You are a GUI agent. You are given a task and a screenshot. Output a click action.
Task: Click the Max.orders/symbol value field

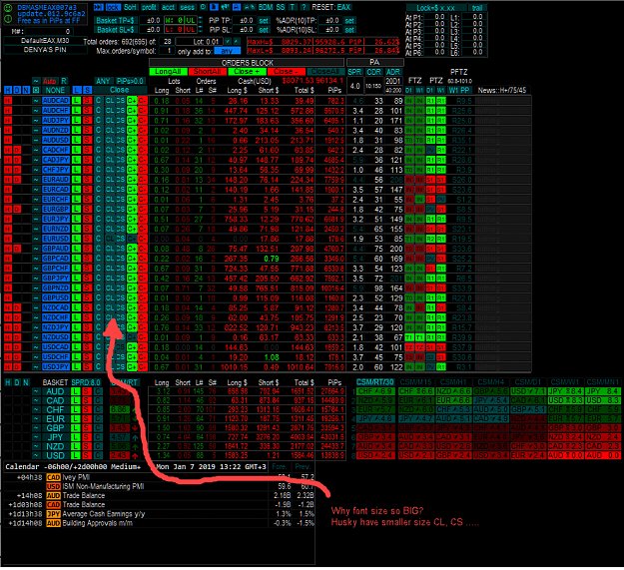(167, 51)
